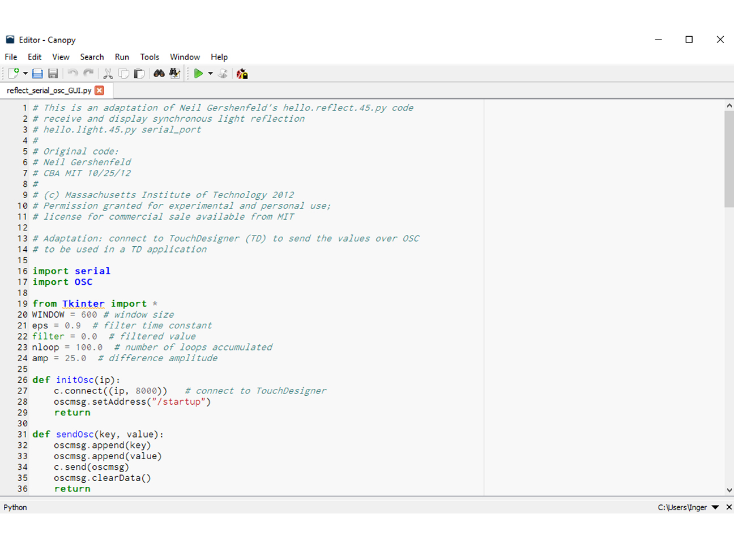Image resolution: width=734 pixels, height=548 pixels.
Task: Click the 'Original code:' comment line
Action: (x=76, y=152)
